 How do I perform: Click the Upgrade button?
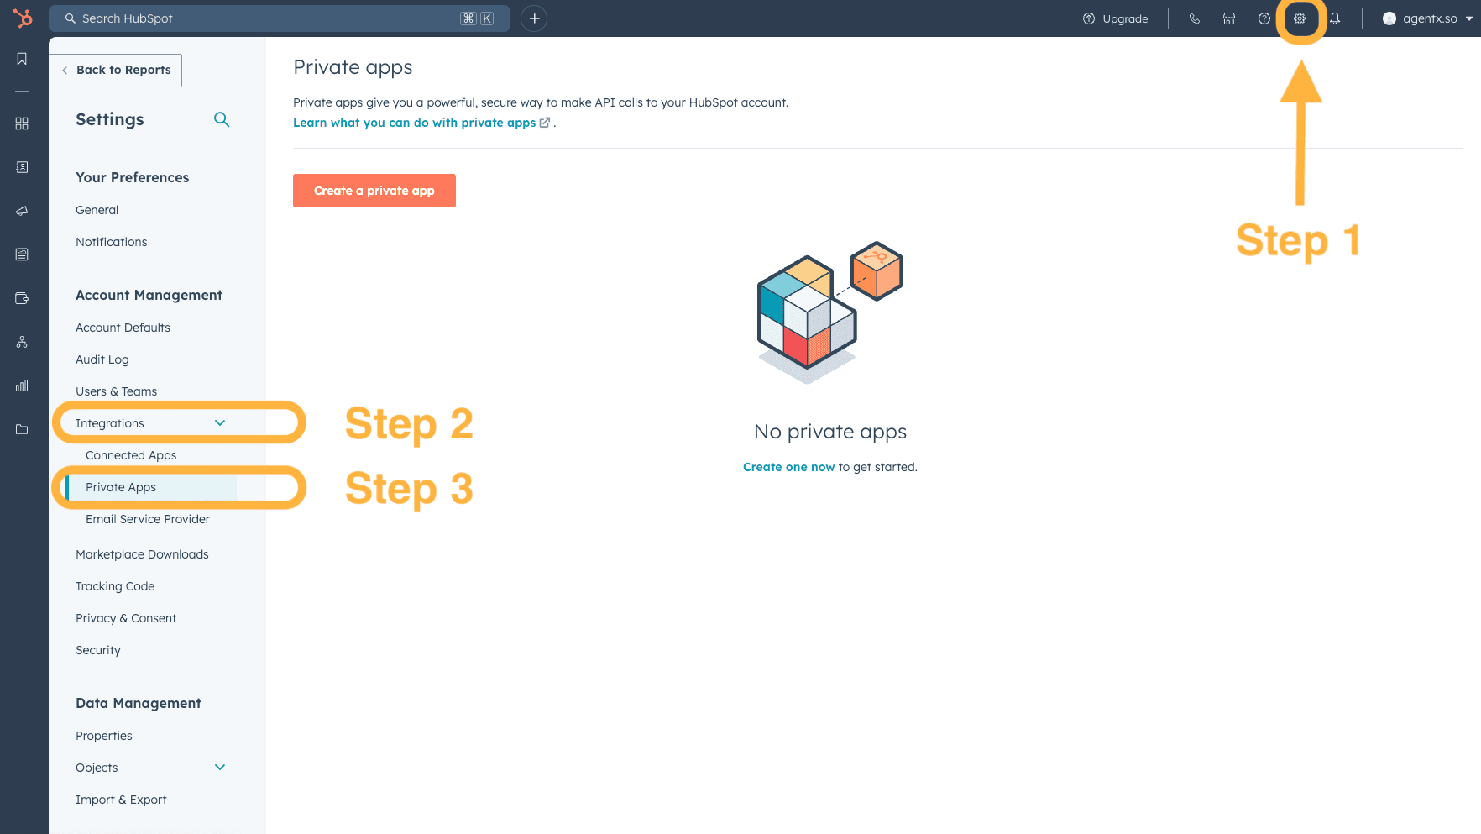tap(1115, 18)
